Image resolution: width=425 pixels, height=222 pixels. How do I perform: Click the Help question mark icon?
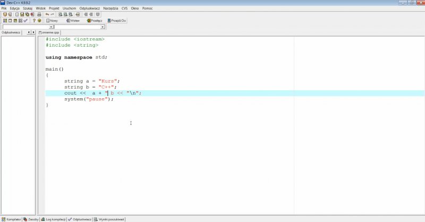[x=34, y=21]
